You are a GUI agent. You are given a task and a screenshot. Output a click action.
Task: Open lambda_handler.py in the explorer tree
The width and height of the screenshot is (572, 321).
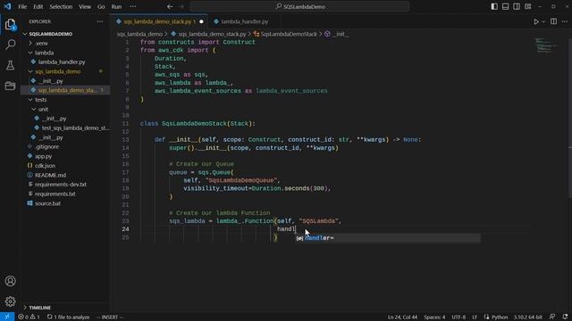coord(65,62)
